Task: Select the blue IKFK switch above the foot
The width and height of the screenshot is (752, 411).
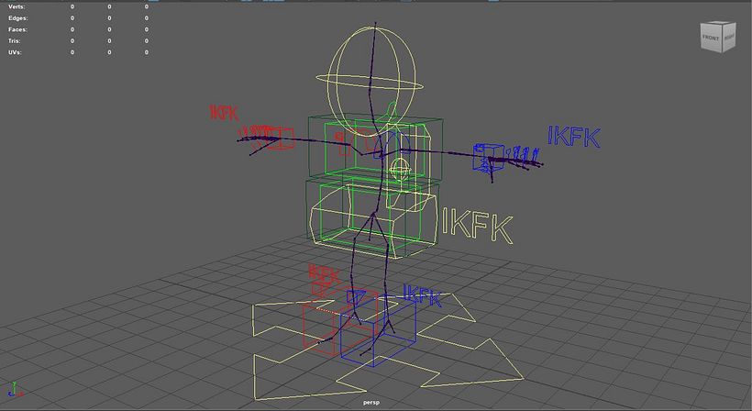Action: point(422,294)
